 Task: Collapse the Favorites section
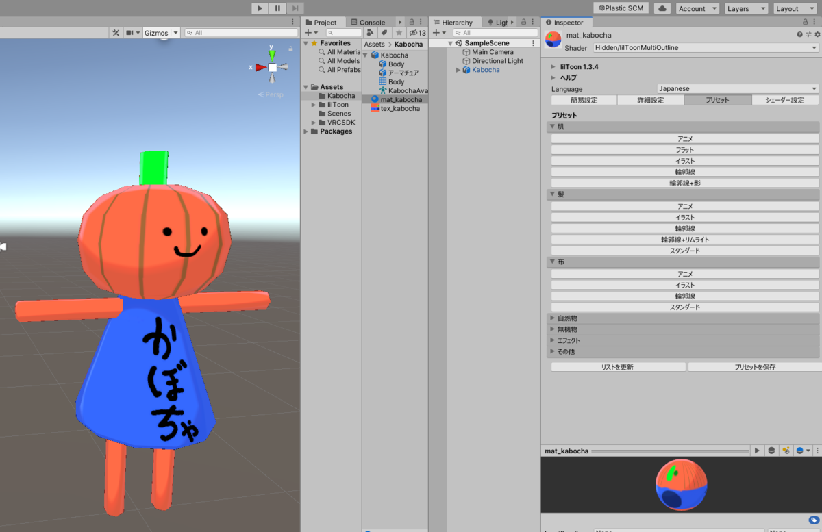pyautogui.click(x=306, y=43)
